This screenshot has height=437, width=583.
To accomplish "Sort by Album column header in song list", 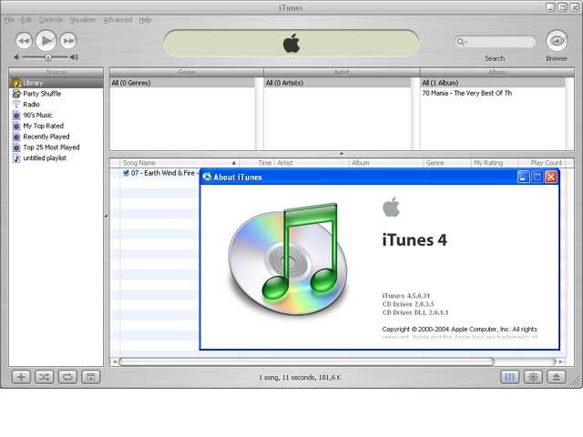I will (x=386, y=163).
